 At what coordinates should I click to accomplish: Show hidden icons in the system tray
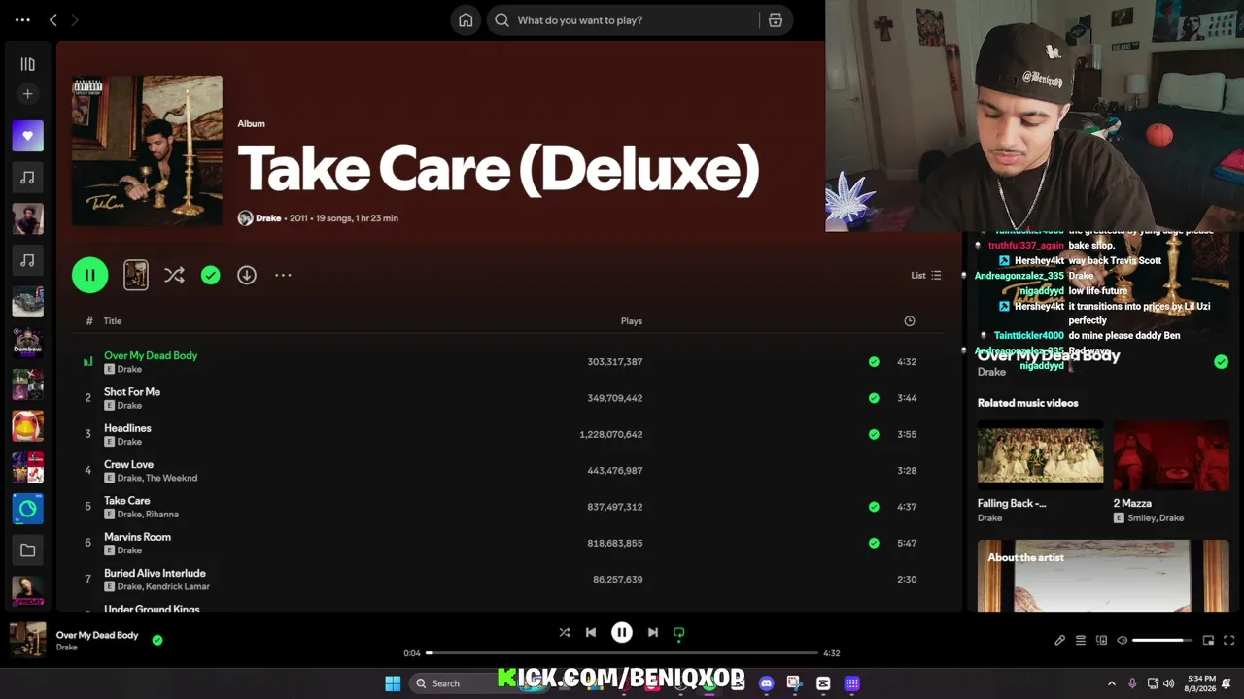click(1112, 683)
